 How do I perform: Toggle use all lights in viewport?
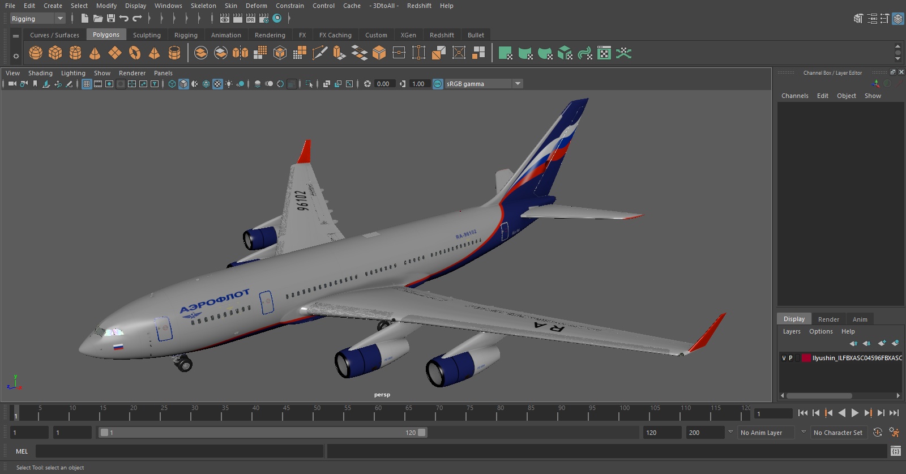(x=229, y=84)
